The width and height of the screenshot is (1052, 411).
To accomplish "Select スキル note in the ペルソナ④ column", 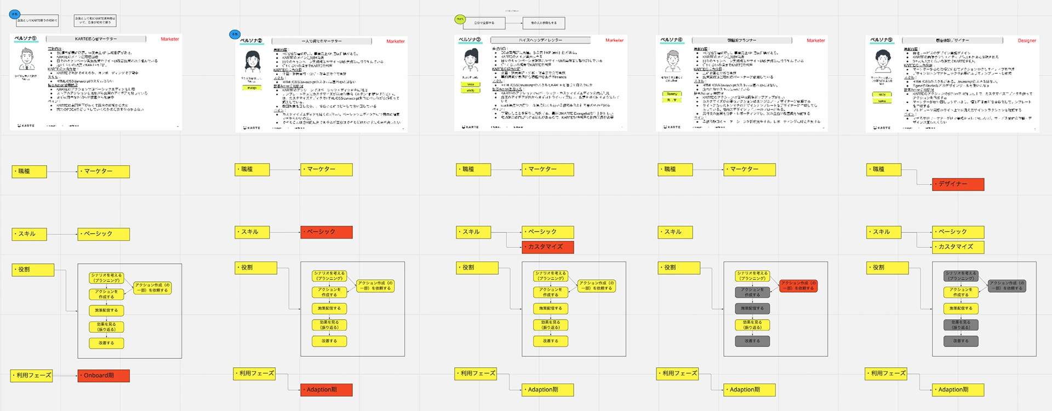I will (x=676, y=232).
